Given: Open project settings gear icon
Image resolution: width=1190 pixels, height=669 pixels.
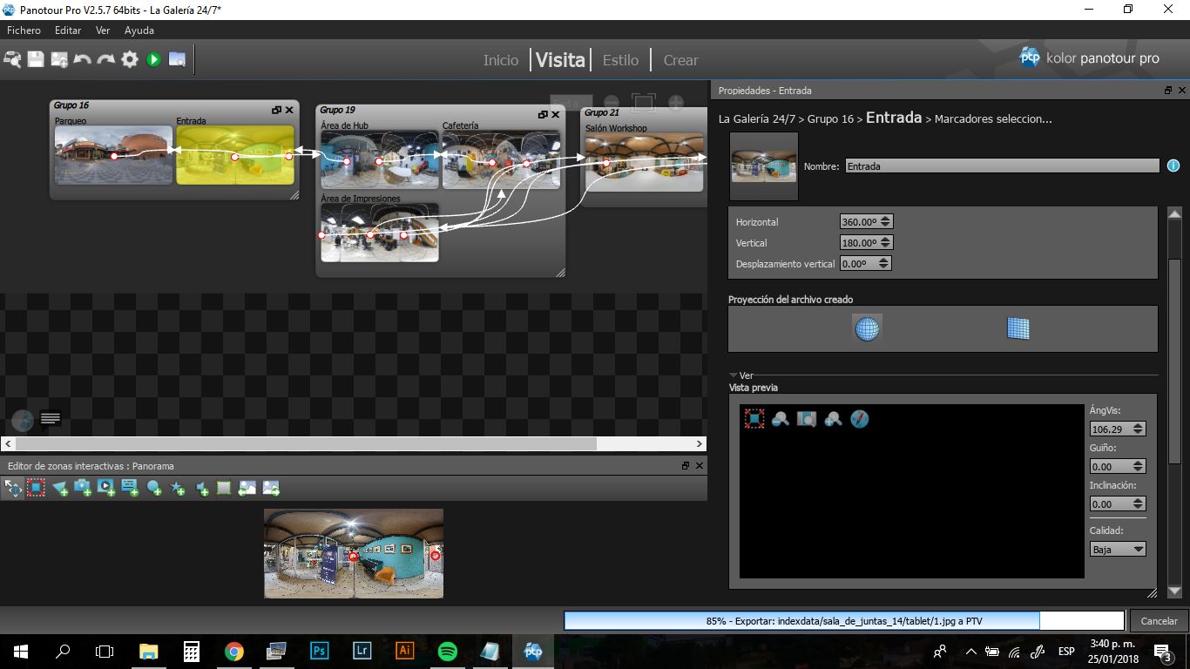Looking at the screenshot, I should pos(130,59).
